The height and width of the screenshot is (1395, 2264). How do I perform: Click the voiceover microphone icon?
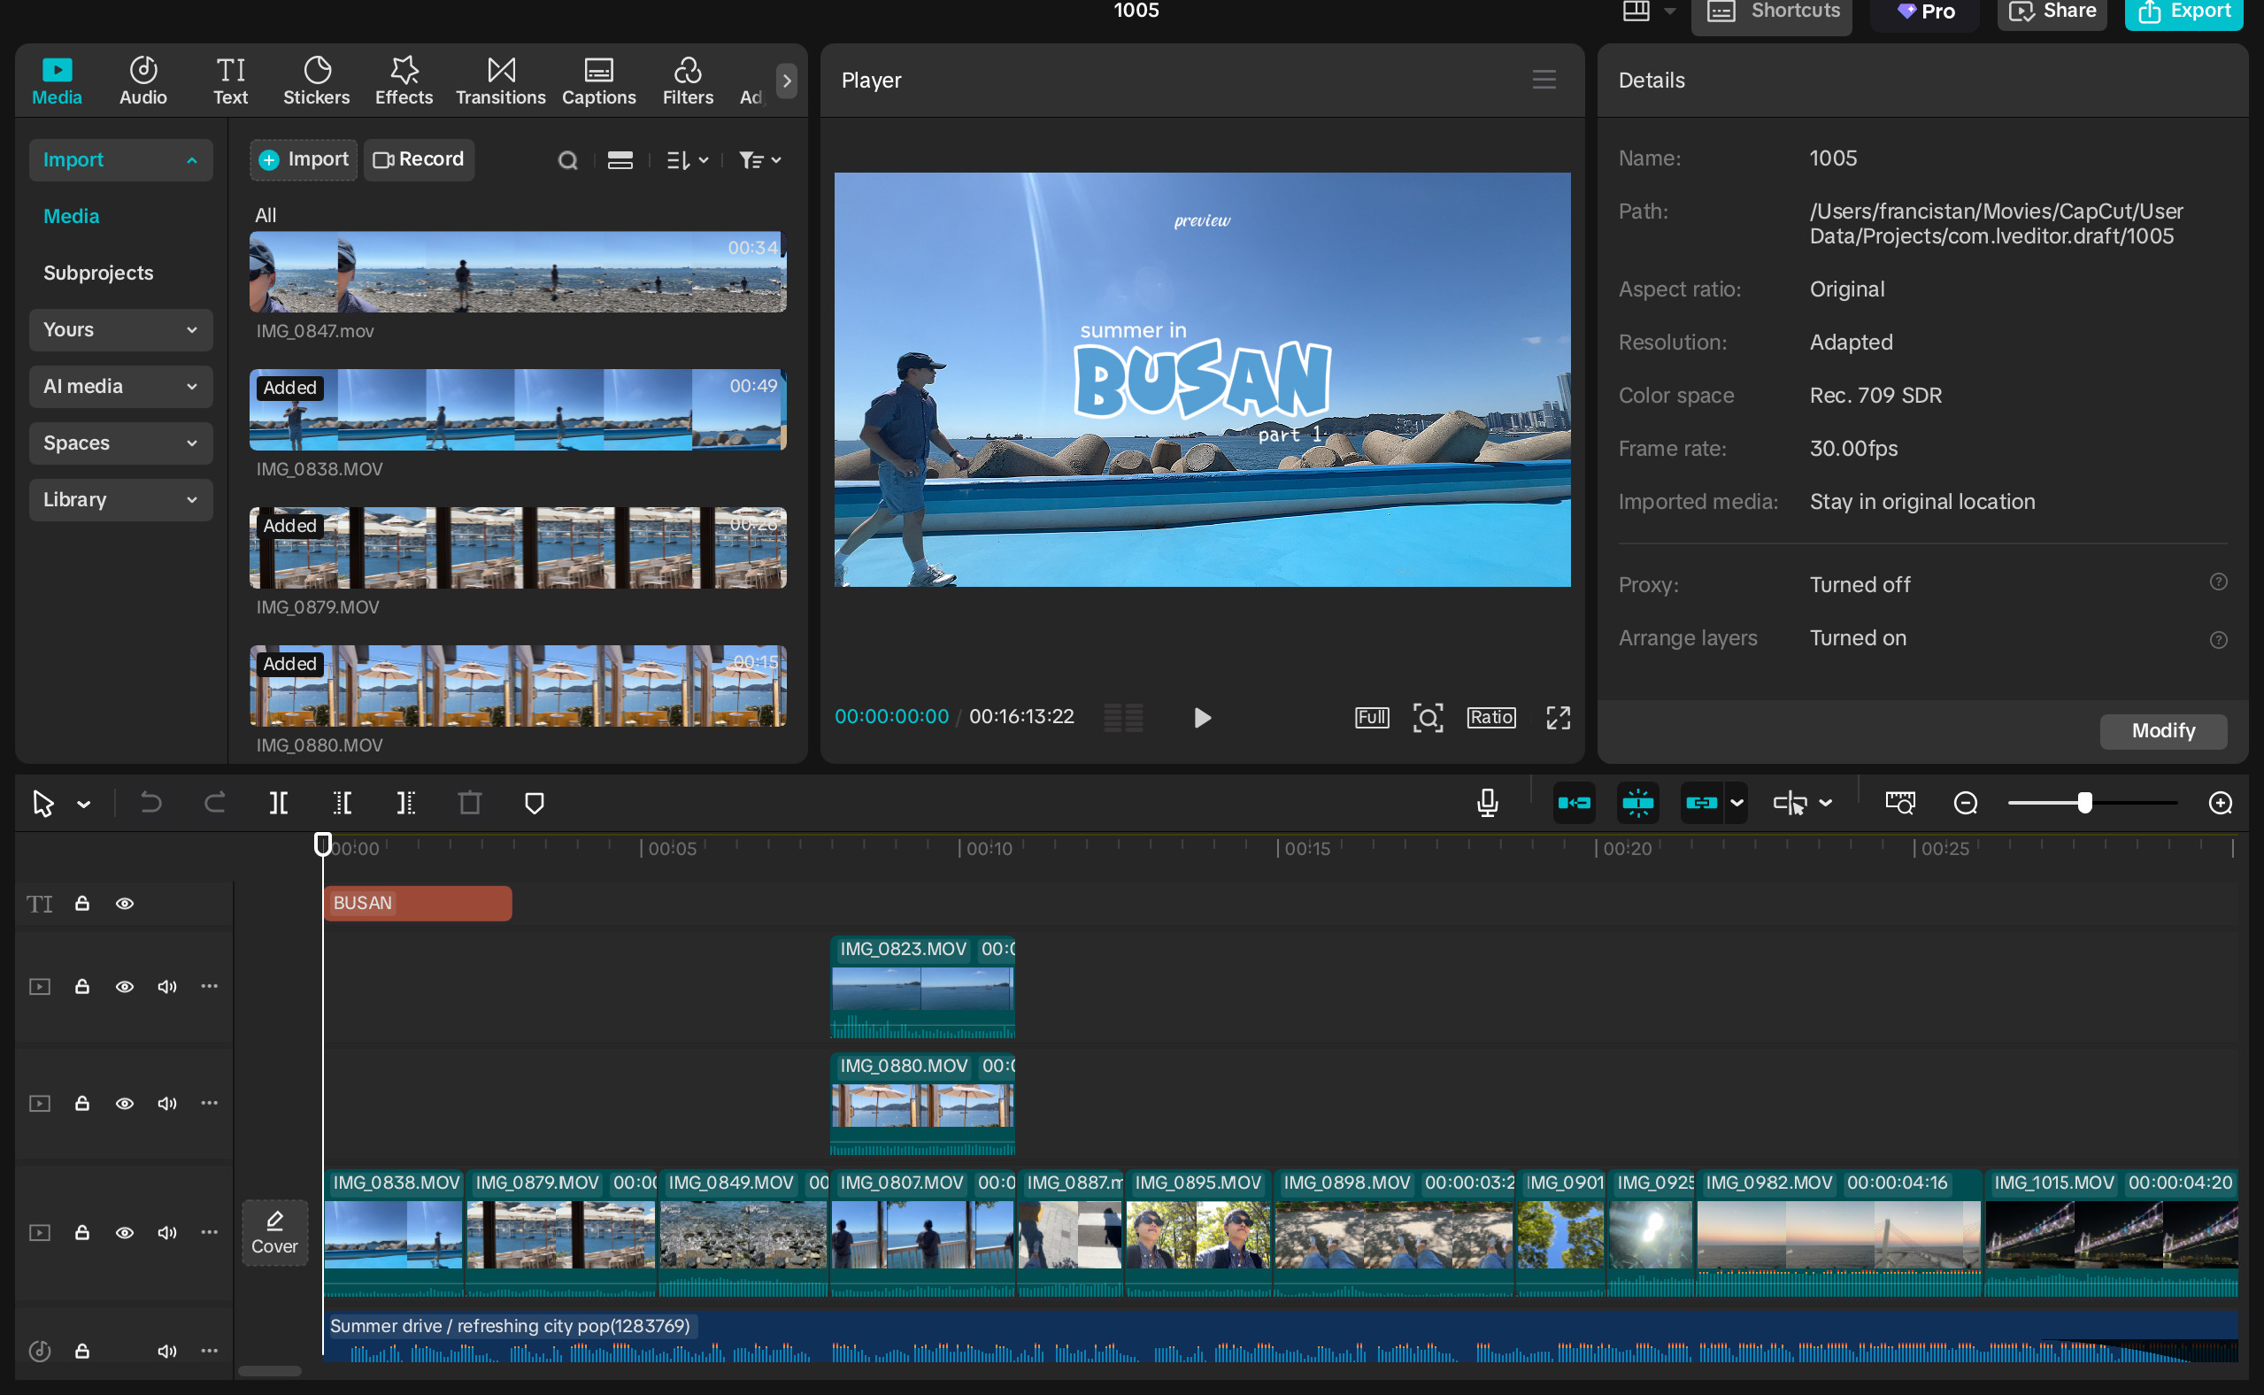[x=1486, y=803]
